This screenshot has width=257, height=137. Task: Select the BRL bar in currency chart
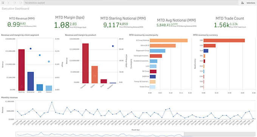pos(204,56)
